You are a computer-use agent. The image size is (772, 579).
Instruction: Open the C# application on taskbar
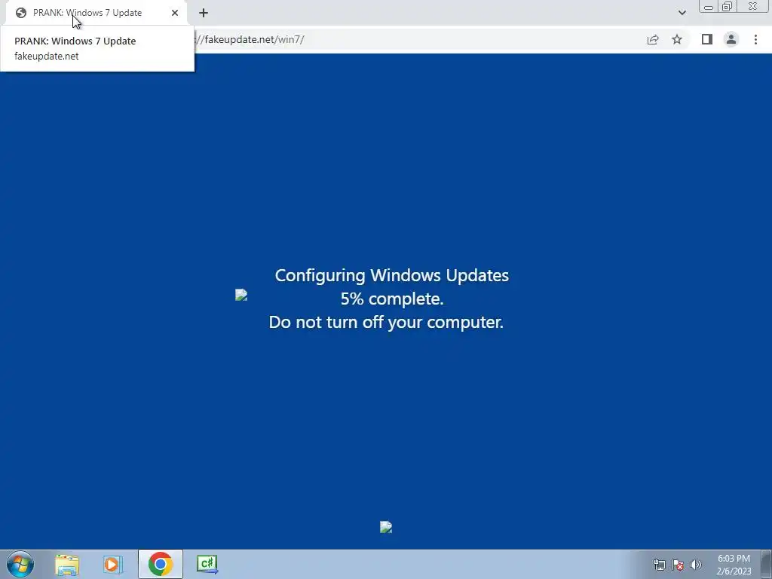point(207,564)
